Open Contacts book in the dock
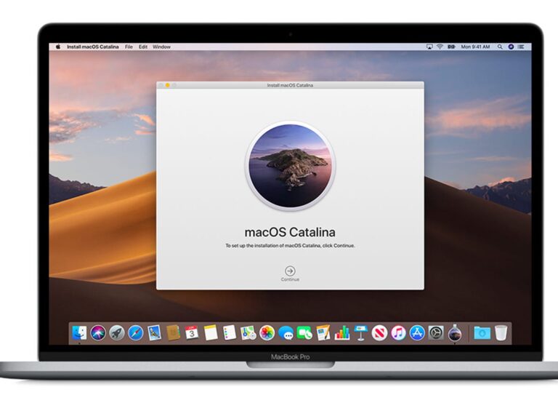This screenshot has width=558, height=419. click(174, 333)
